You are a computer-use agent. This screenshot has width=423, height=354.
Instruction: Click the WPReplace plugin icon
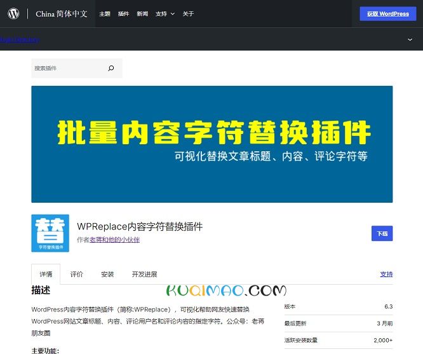(x=50, y=233)
